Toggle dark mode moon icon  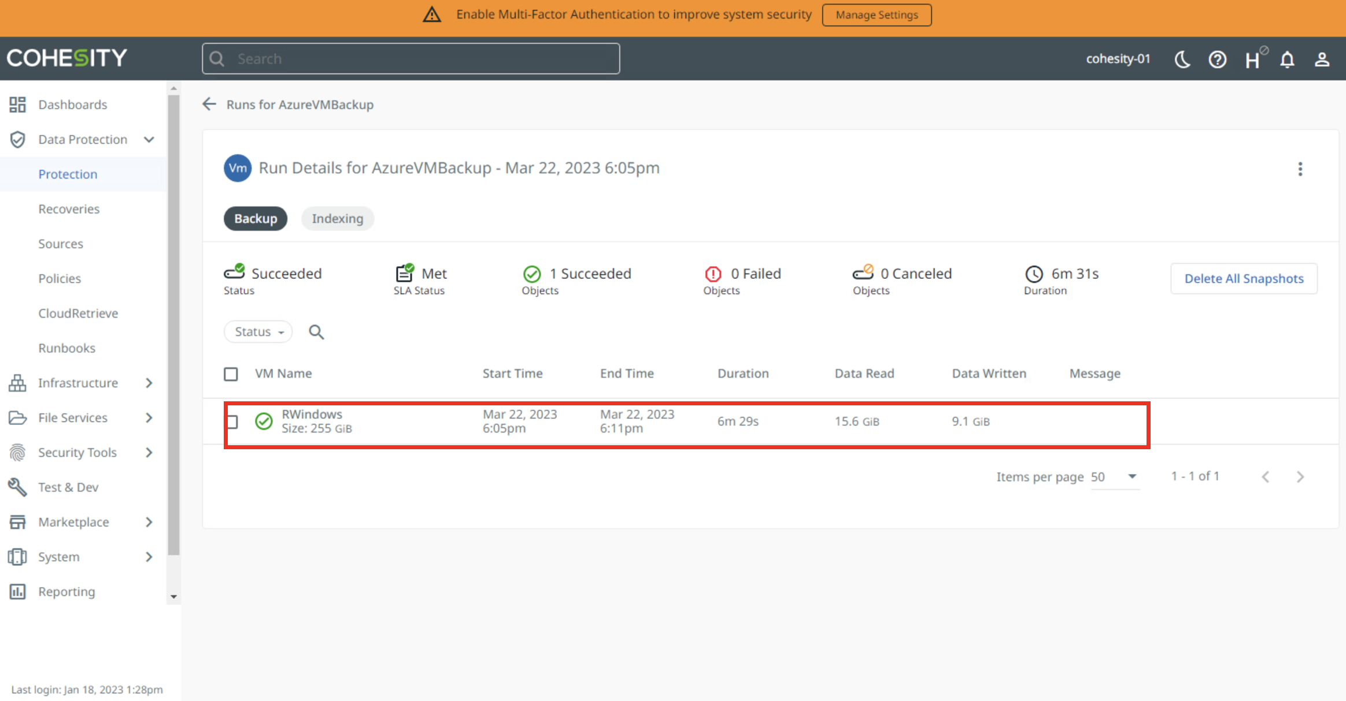point(1182,59)
